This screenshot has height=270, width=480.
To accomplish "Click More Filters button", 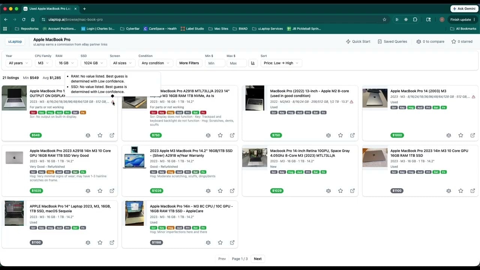I will coord(189,63).
